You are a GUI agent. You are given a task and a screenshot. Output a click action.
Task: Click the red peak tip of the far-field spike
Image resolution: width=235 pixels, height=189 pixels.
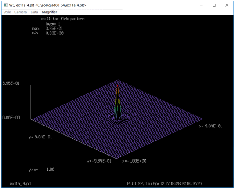point(118,86)
